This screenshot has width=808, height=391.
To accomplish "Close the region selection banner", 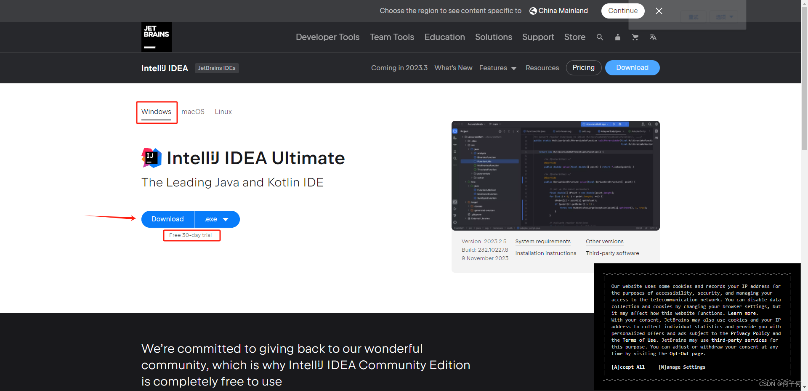I will 659,11.
